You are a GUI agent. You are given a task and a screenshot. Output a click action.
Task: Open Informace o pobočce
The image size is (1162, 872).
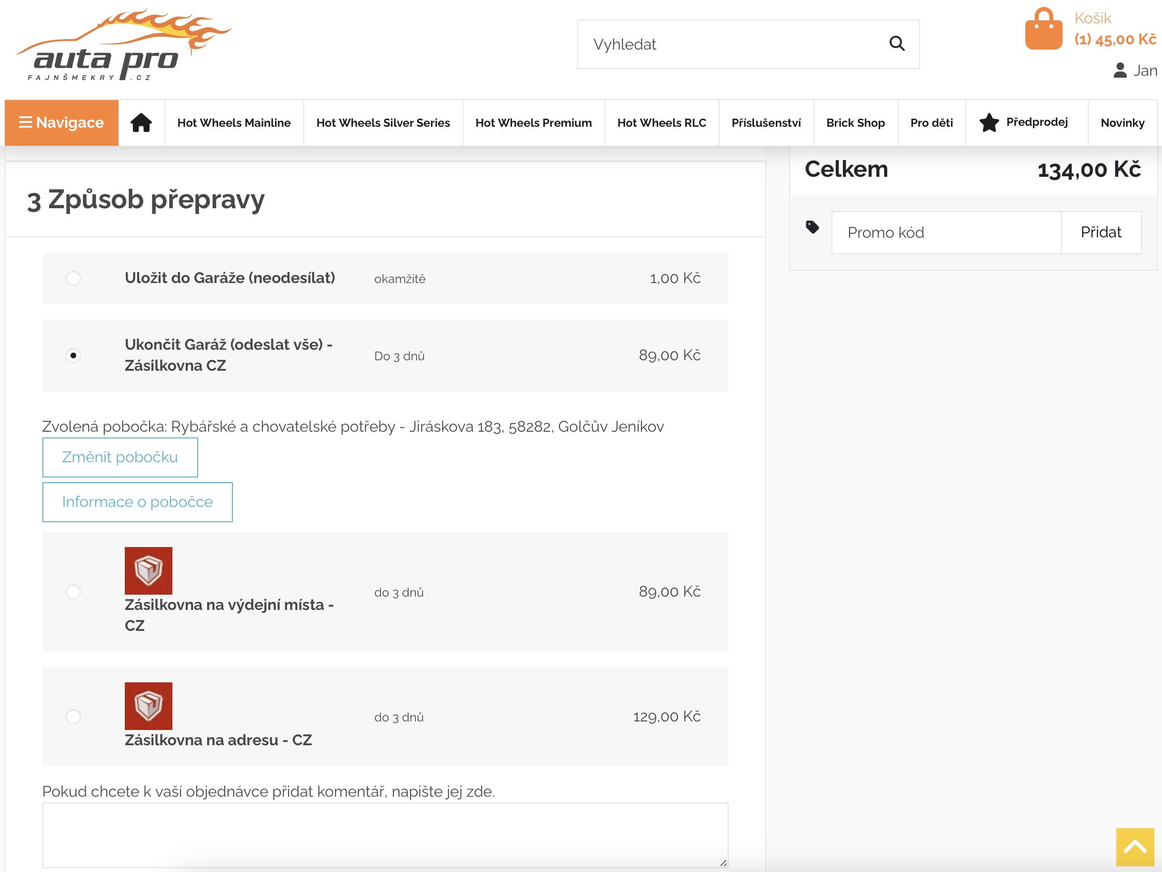pos(137,502)
